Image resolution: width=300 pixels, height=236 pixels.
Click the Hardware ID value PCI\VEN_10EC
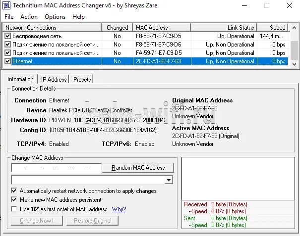(107, 120)
